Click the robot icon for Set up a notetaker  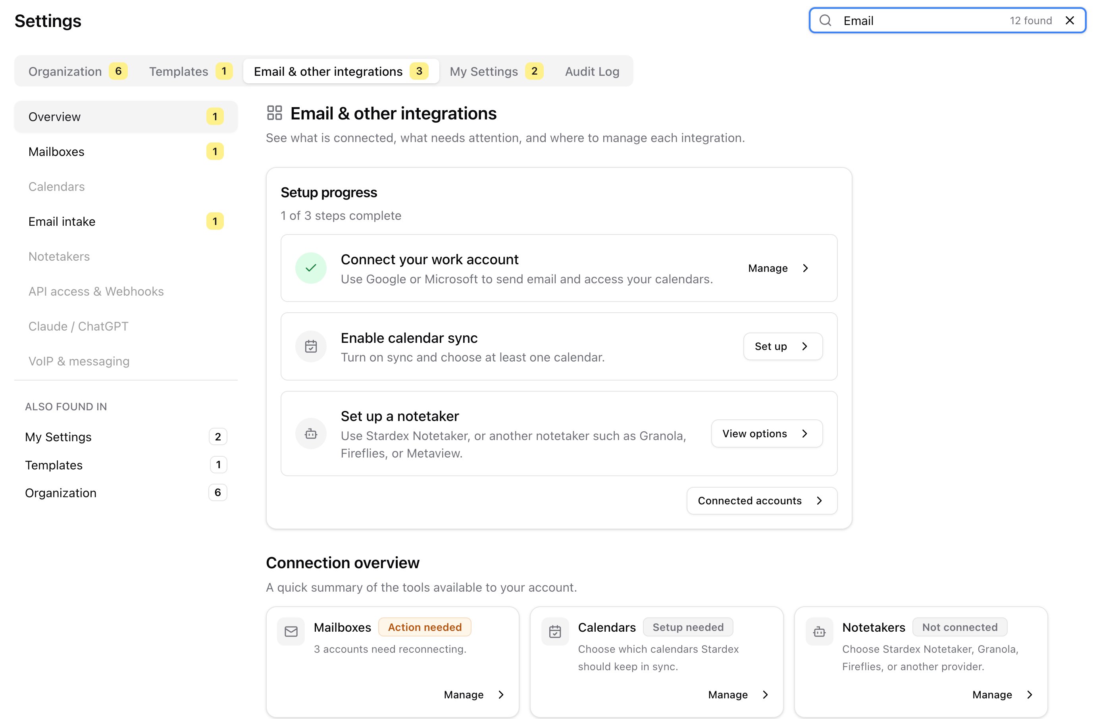pyautogui.click(x=311, y=434)
